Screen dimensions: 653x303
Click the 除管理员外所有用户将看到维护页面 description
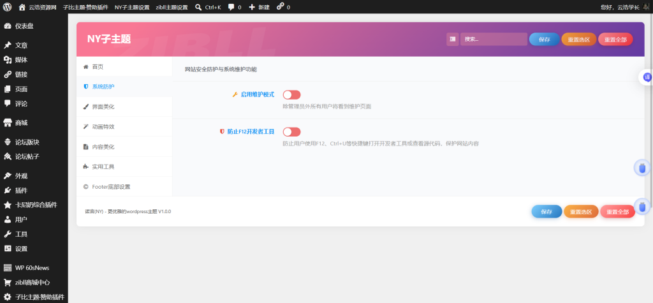coord(327,107)
